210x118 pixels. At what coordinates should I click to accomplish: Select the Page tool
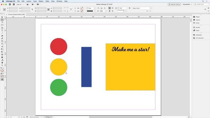(x=2, y=22)
